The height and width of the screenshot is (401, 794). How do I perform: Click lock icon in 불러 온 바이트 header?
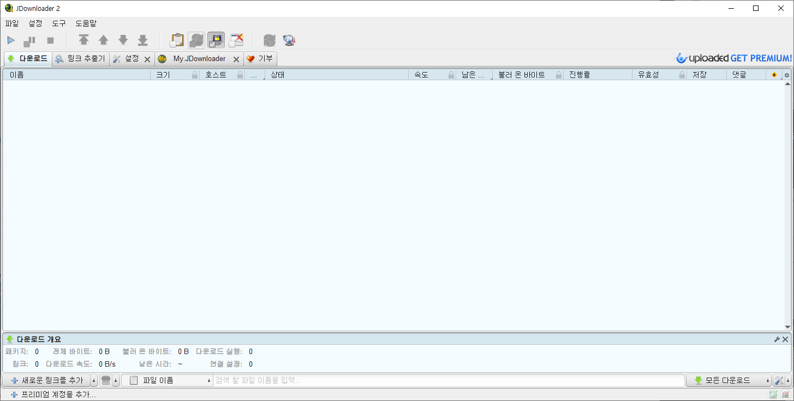coord(559,75)
